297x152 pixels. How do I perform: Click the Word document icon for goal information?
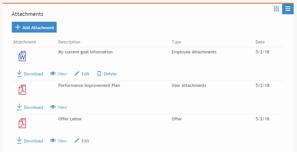(x=22, y=56)
